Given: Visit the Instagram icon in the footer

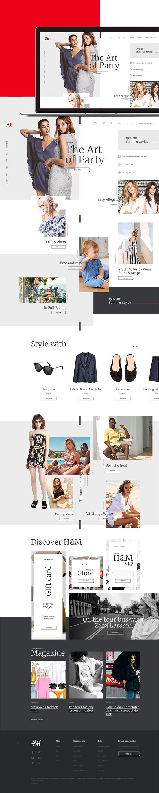Looking at the screenshot, I should [39, 758].
